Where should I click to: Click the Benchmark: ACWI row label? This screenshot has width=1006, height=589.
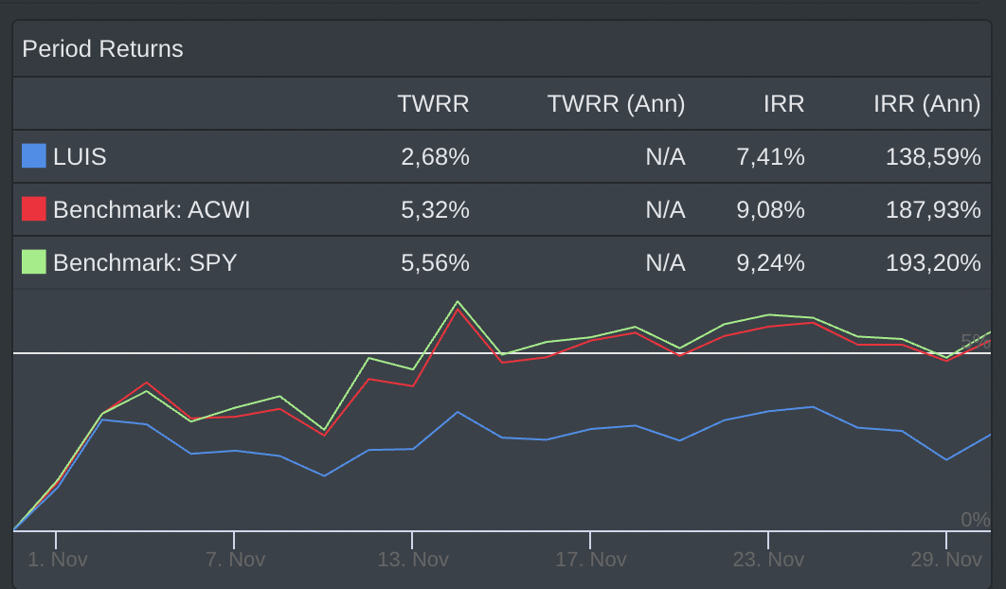pos(152,210)
